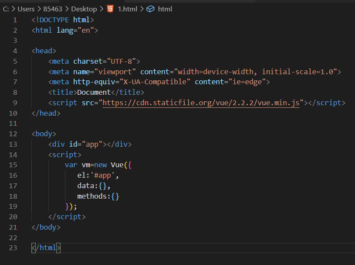Click the 'initial-scale=1.0' content text

298,72
